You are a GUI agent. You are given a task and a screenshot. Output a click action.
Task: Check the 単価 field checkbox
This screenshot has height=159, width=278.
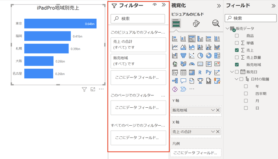tap(237, 43)
